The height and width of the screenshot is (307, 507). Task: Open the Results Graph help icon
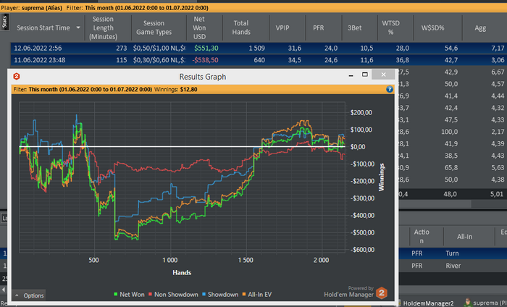click(390, 89)
